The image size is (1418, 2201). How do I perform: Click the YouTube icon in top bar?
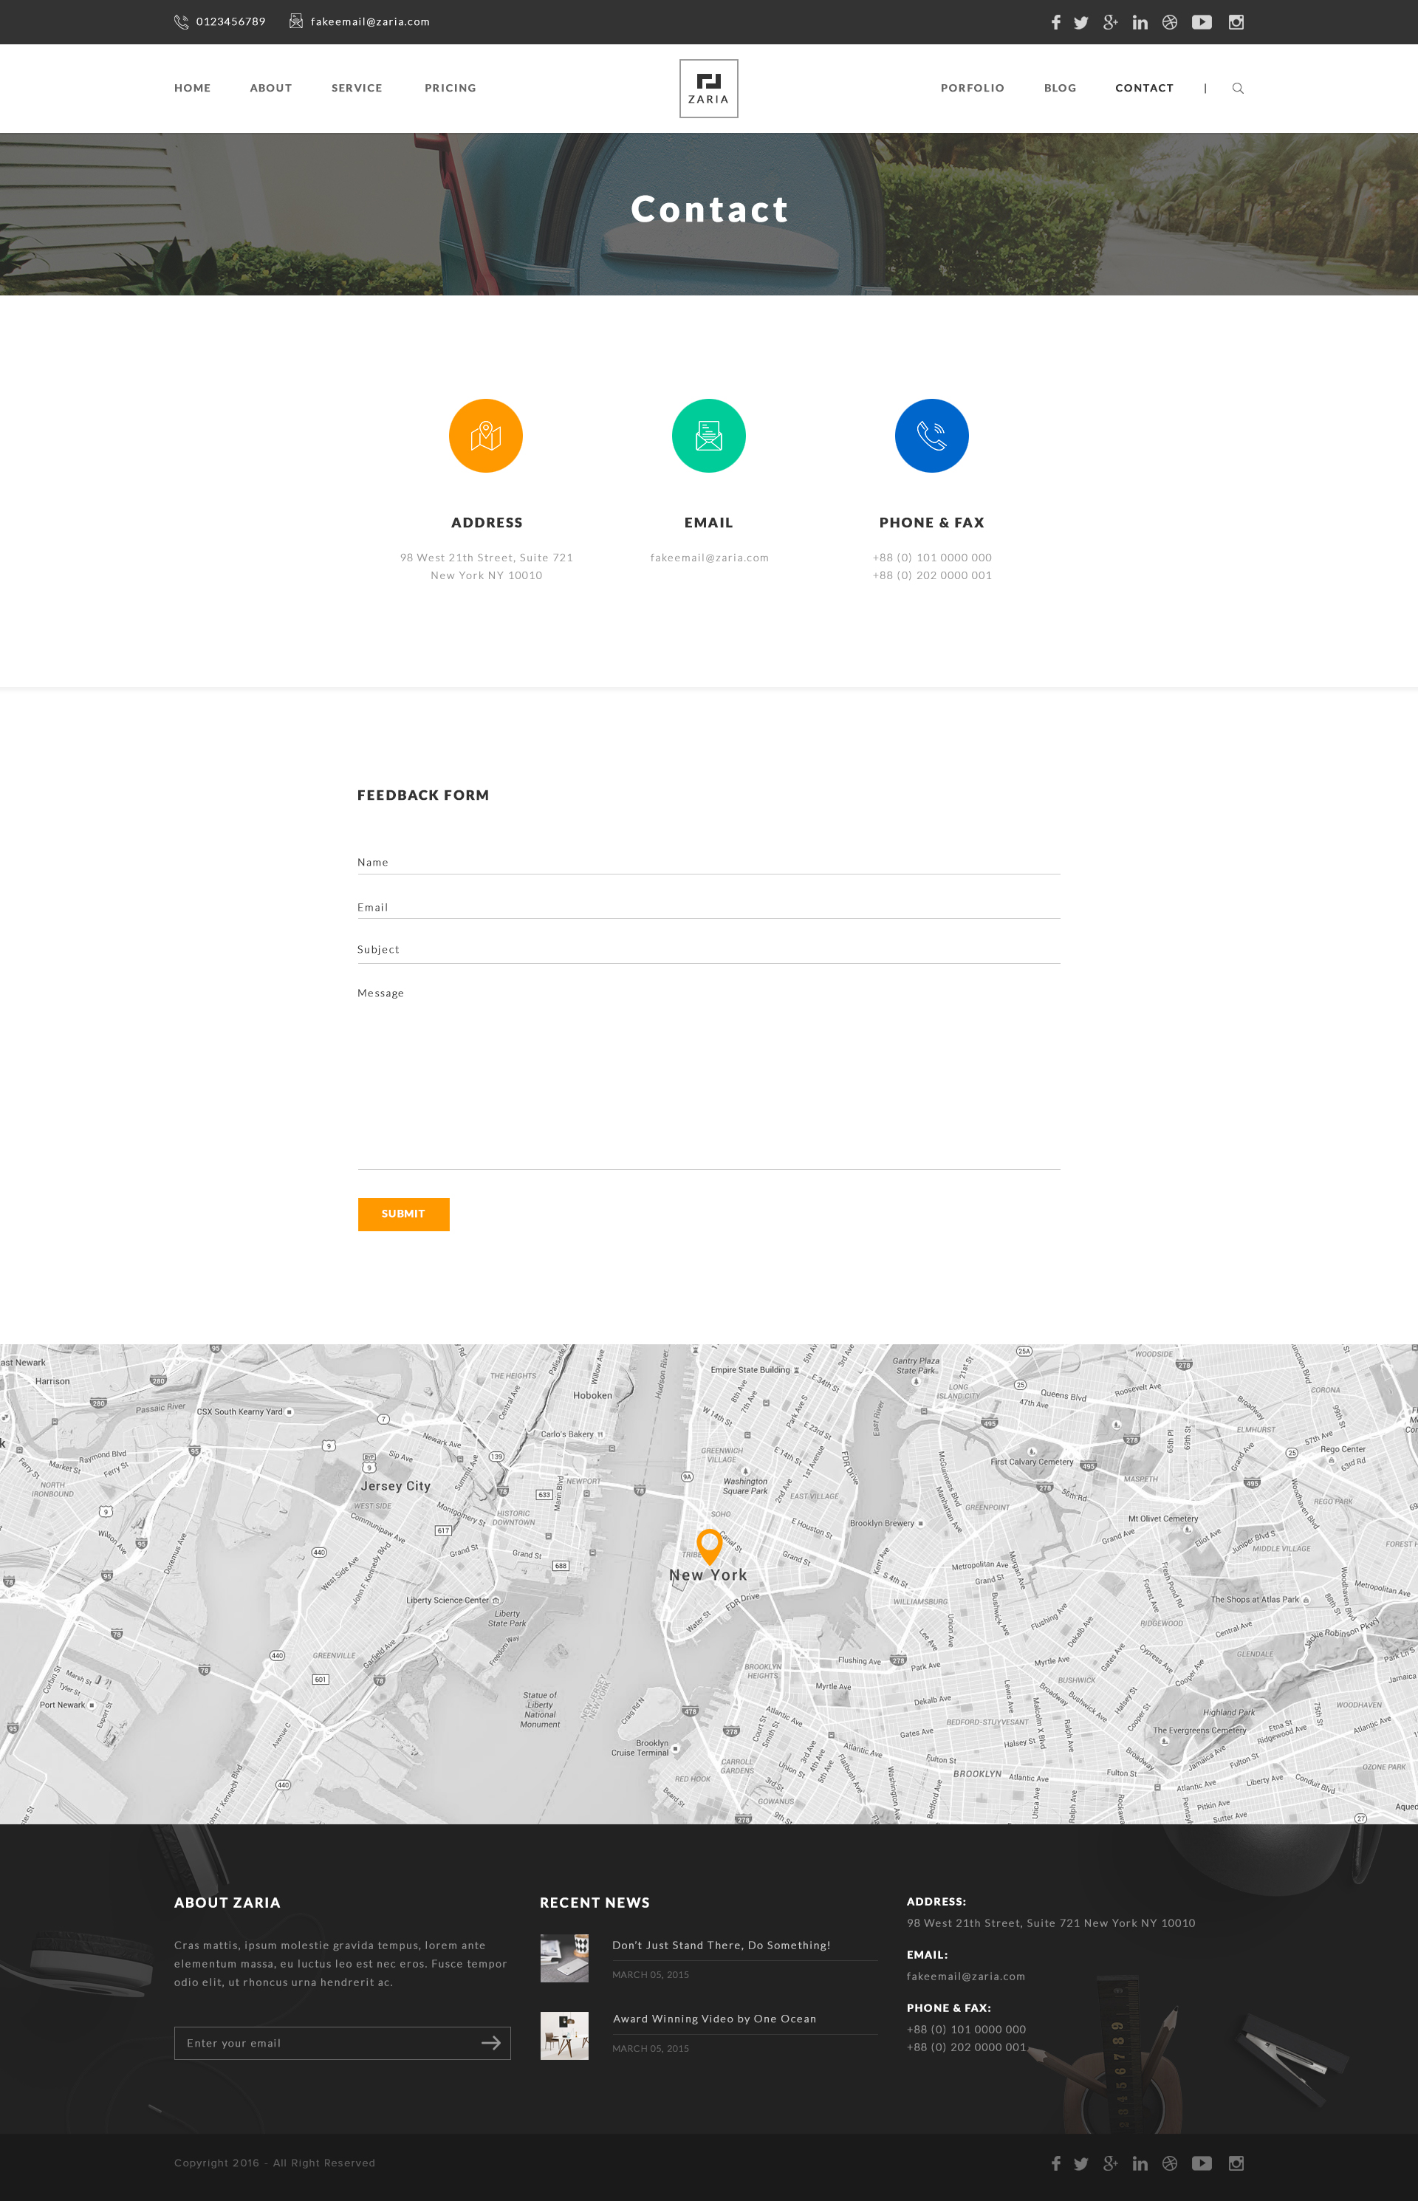(x=1202, y=22)
